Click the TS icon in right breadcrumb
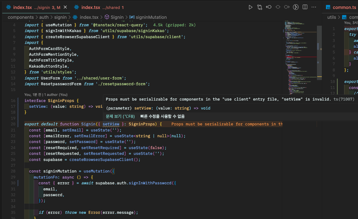Image resolution: width=358 pixels, height=219 pixels. pos(344,17)
